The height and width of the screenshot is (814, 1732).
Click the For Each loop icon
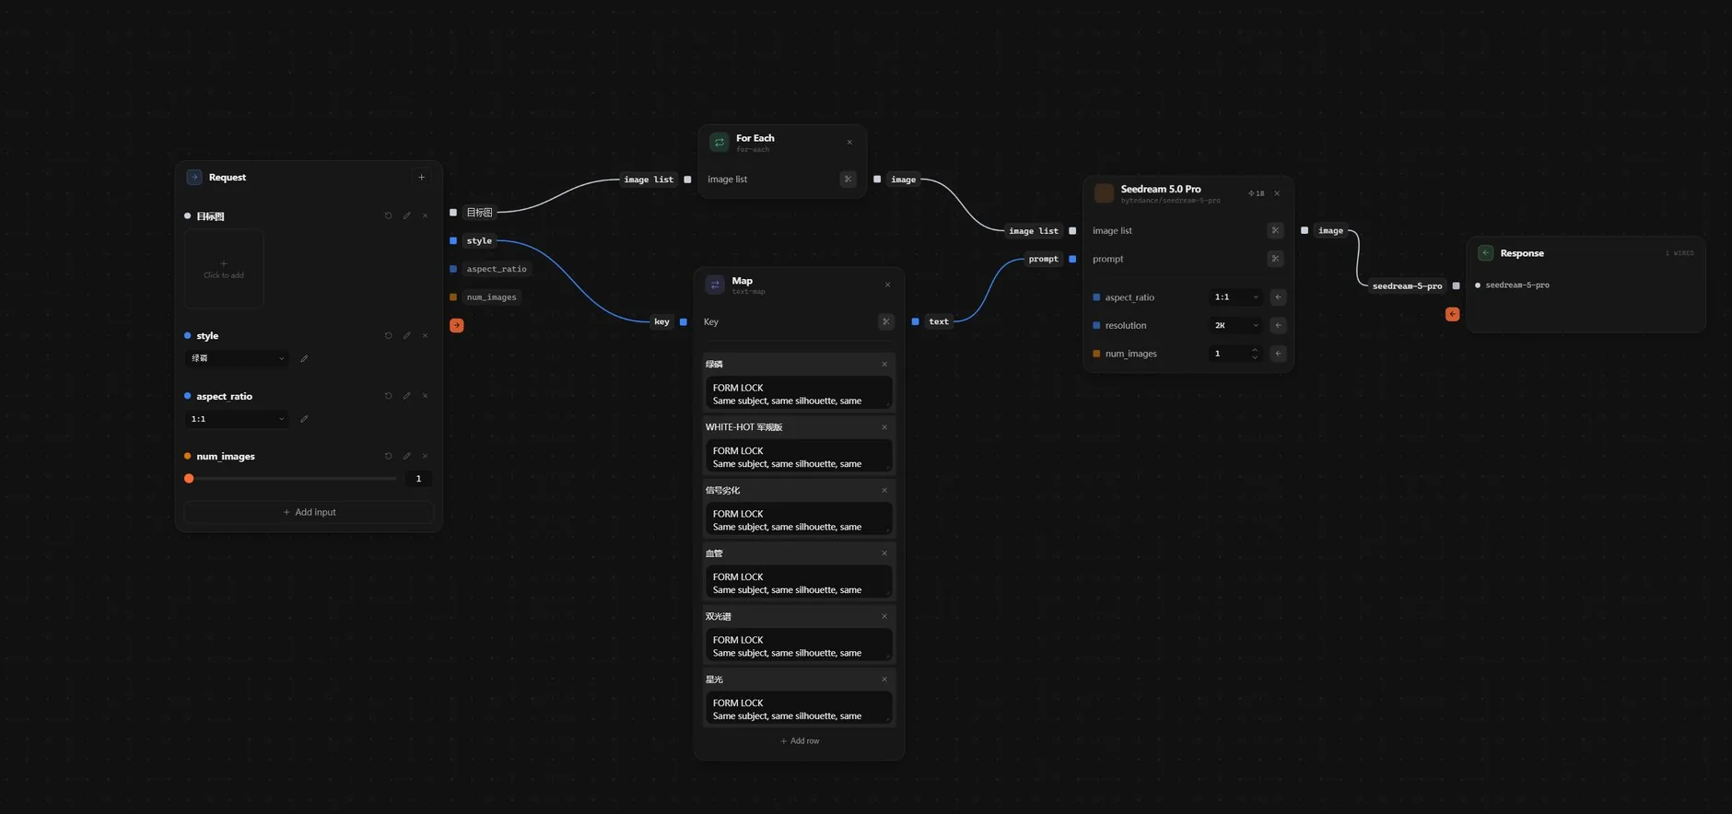click(x=720, y=142)
